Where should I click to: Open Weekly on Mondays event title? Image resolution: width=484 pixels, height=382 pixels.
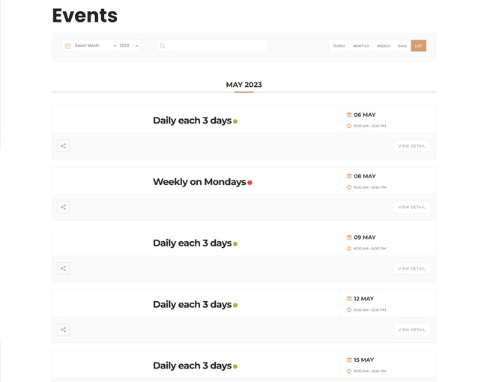[199, 182]
